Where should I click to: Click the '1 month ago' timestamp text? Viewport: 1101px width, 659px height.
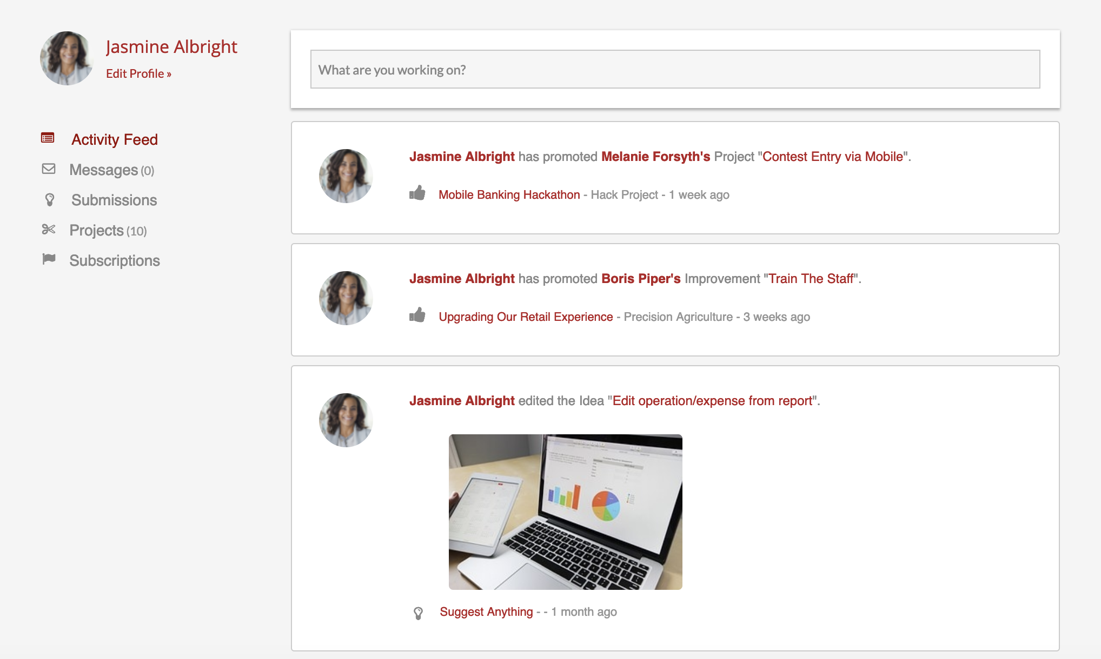click(x=584, y=612)
